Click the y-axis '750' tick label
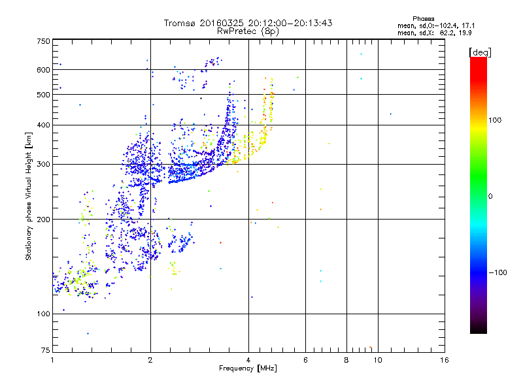 (x=43, y=41)
